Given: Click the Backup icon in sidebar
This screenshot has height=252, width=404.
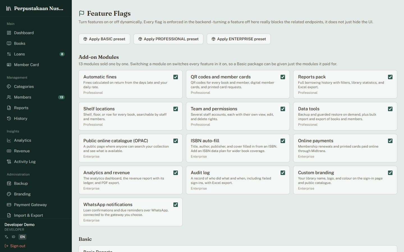Looking at the screenshot, I should [9, 183].
